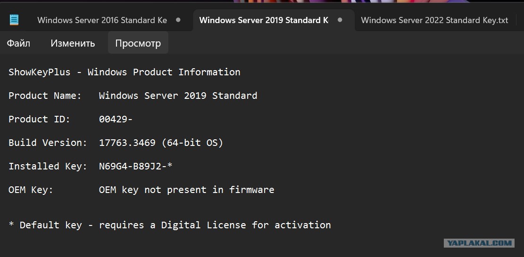This screenshot has height=257, width=524.
Task: Click unsaved dot on Server 2019 tab
Action: [340, 20]
